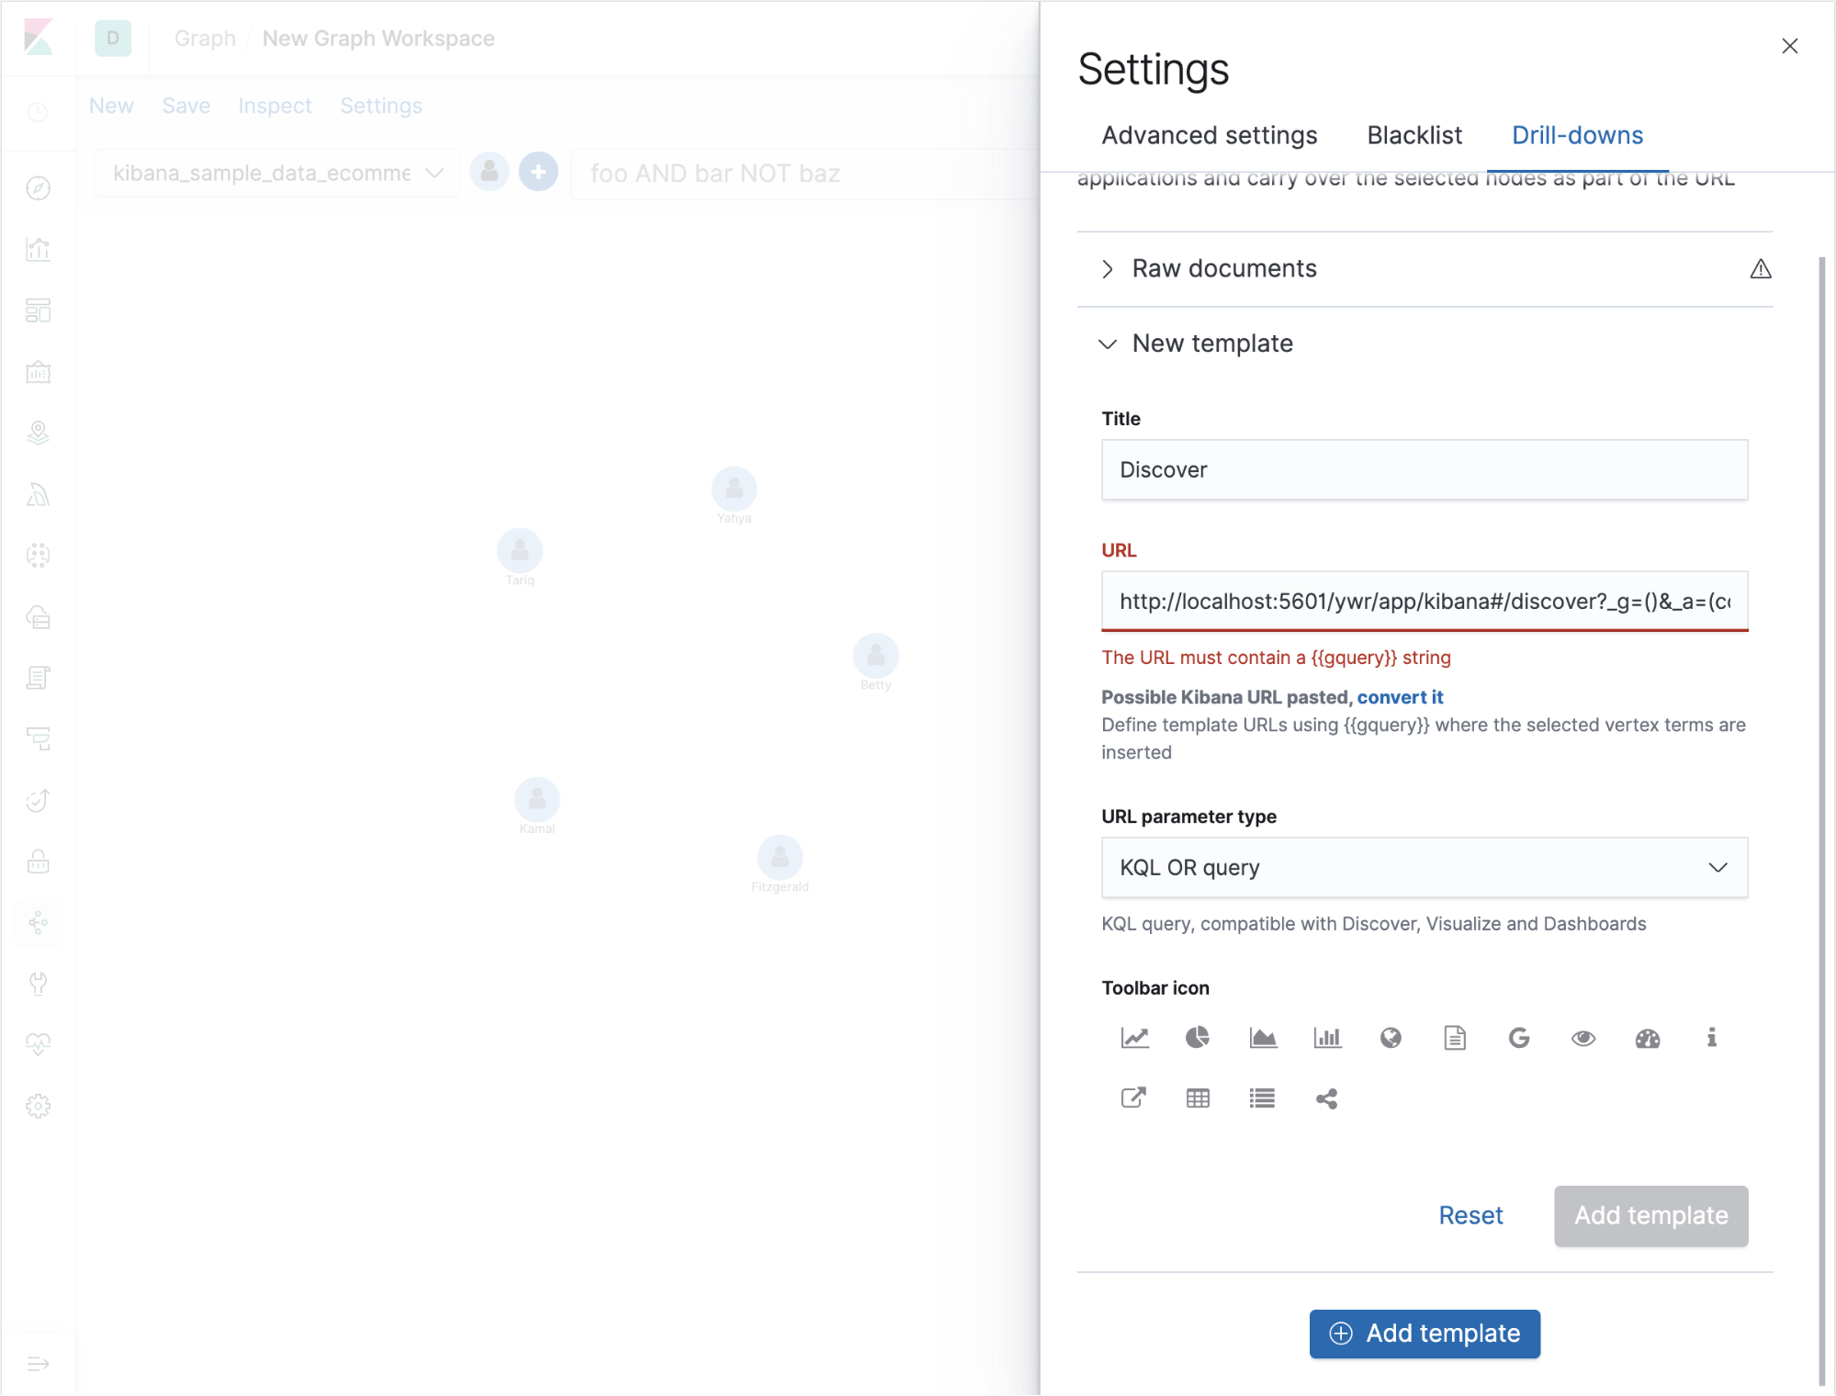Click the D space avatar
The width and height of the screenshot is (1836, 1396).
click(113, 38)
